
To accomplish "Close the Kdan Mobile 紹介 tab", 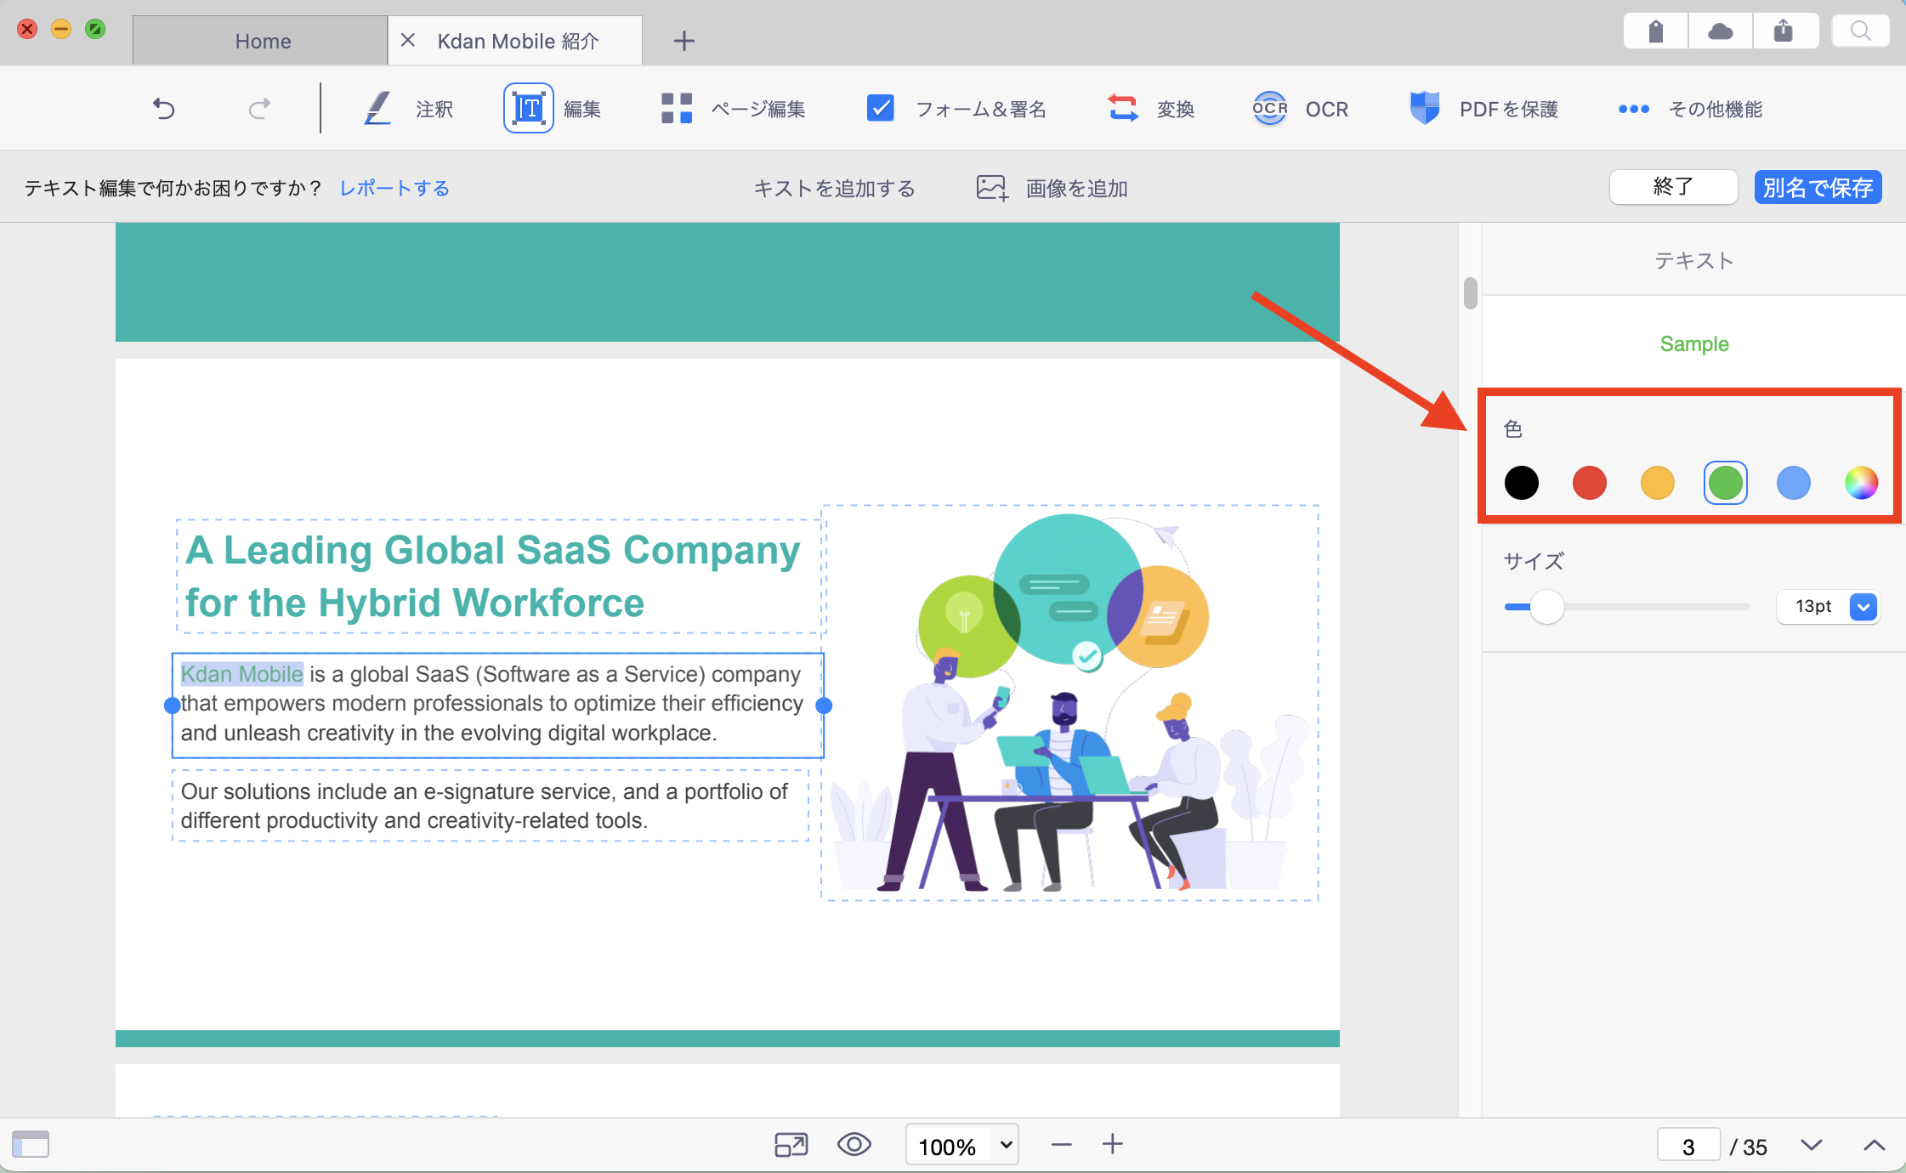I will (408, 40).
